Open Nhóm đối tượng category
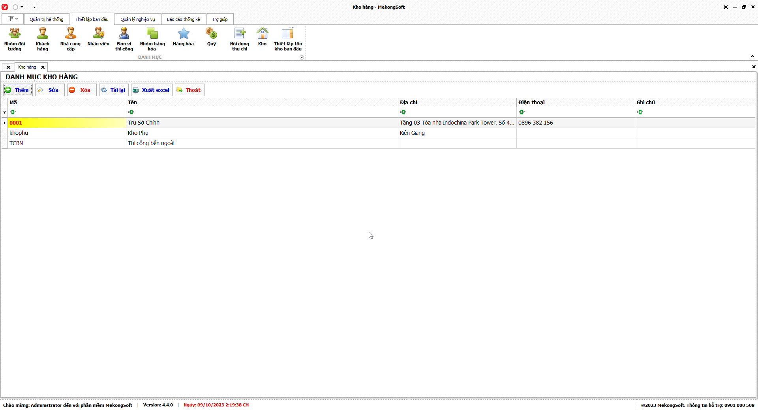This screenshot has width=758, height=410. pos(15,39)
